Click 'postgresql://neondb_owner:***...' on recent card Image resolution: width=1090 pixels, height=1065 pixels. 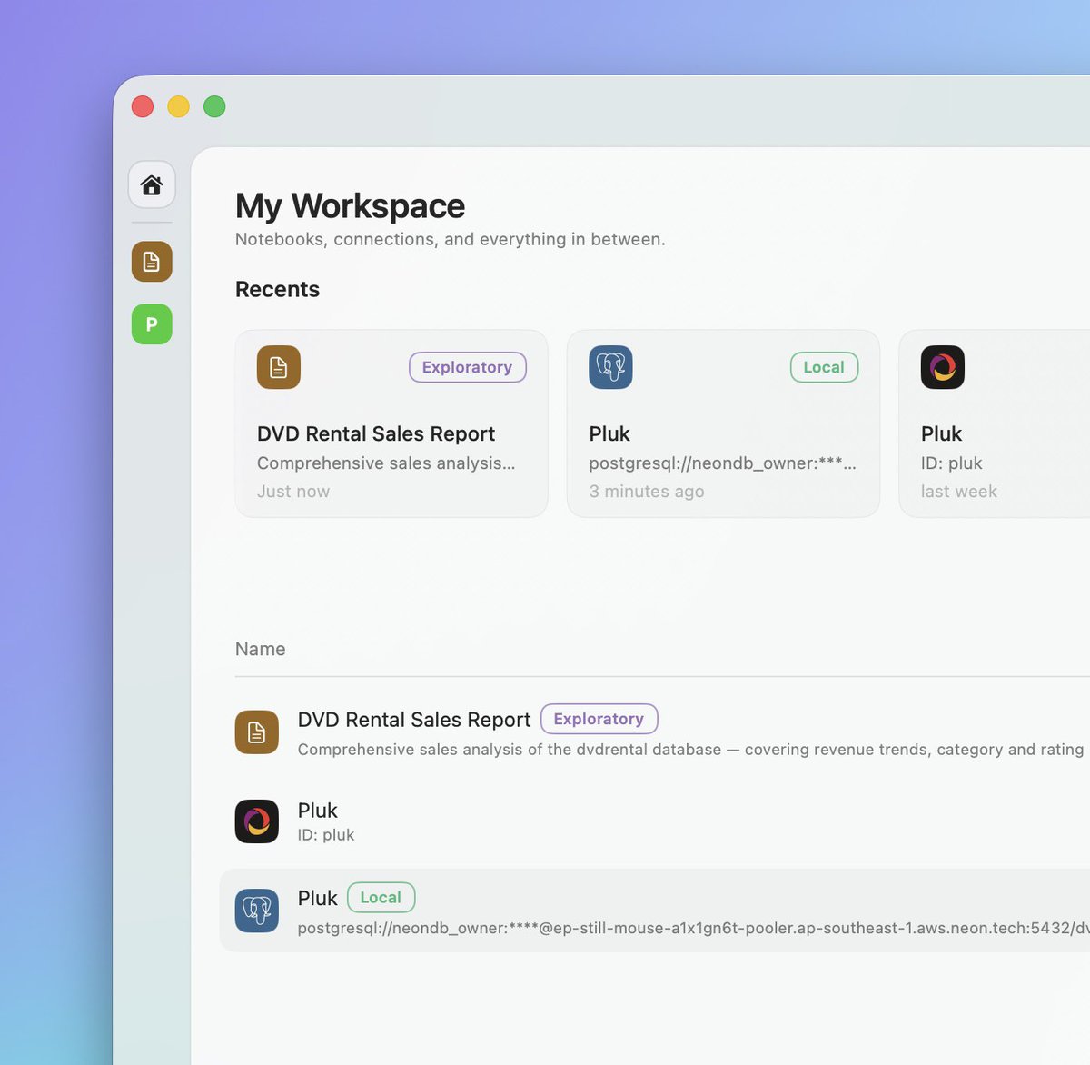point(723,463)
